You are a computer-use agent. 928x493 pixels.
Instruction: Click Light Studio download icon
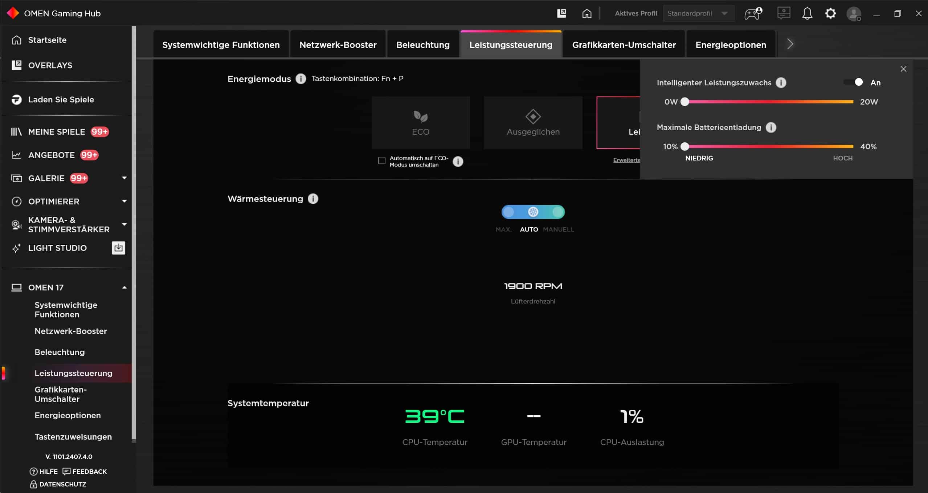pos(118,248)
